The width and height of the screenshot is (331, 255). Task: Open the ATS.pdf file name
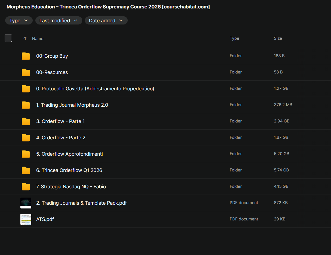point(45,219)
